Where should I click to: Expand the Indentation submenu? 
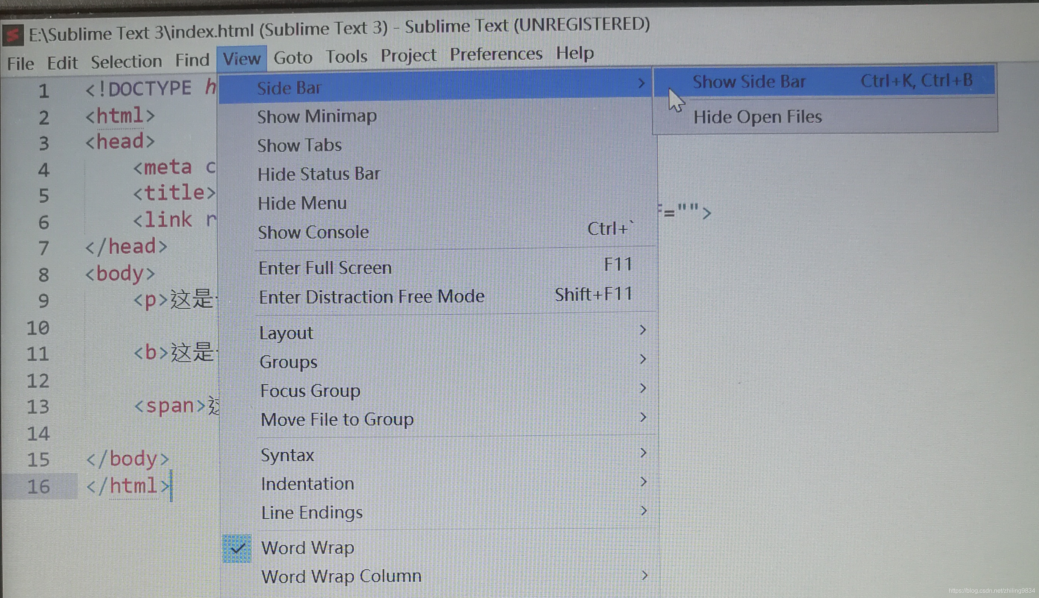(440, 483)
